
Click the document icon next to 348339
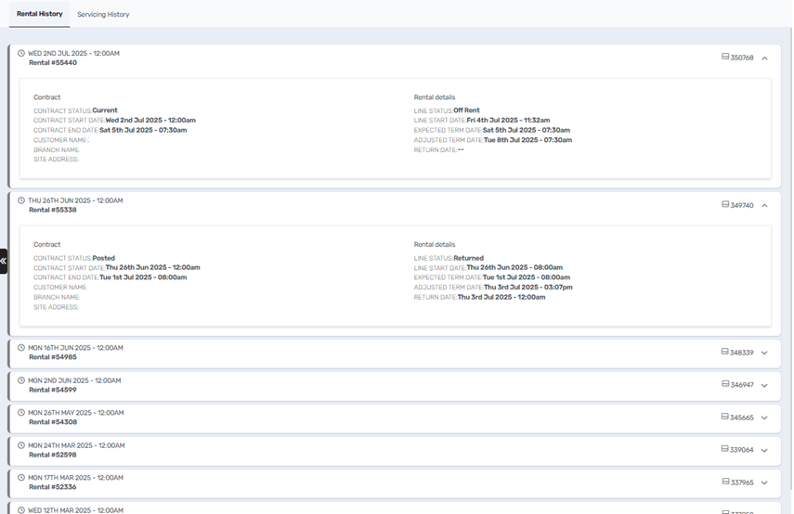[724, 352]
